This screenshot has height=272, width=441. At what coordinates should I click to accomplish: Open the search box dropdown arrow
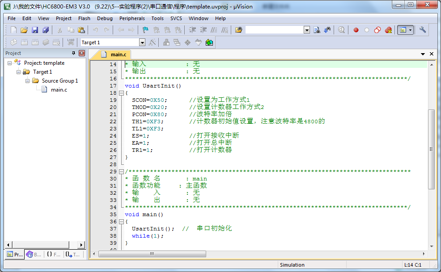307,30
